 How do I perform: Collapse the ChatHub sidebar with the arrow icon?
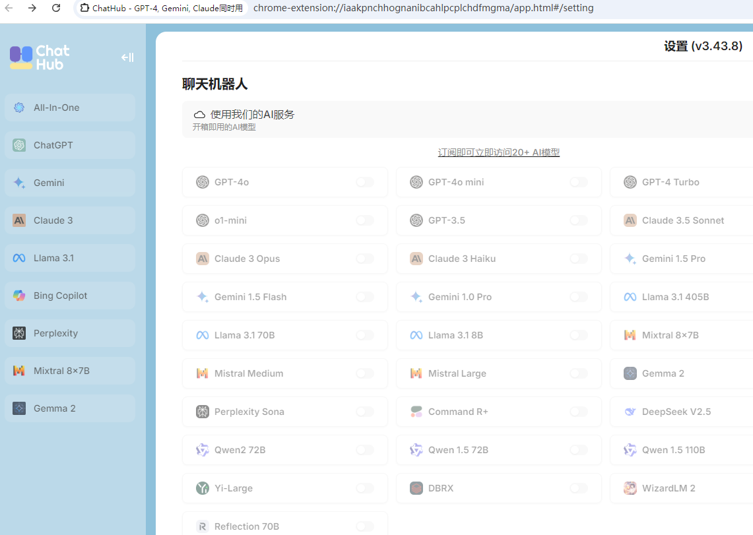point(127,57)
